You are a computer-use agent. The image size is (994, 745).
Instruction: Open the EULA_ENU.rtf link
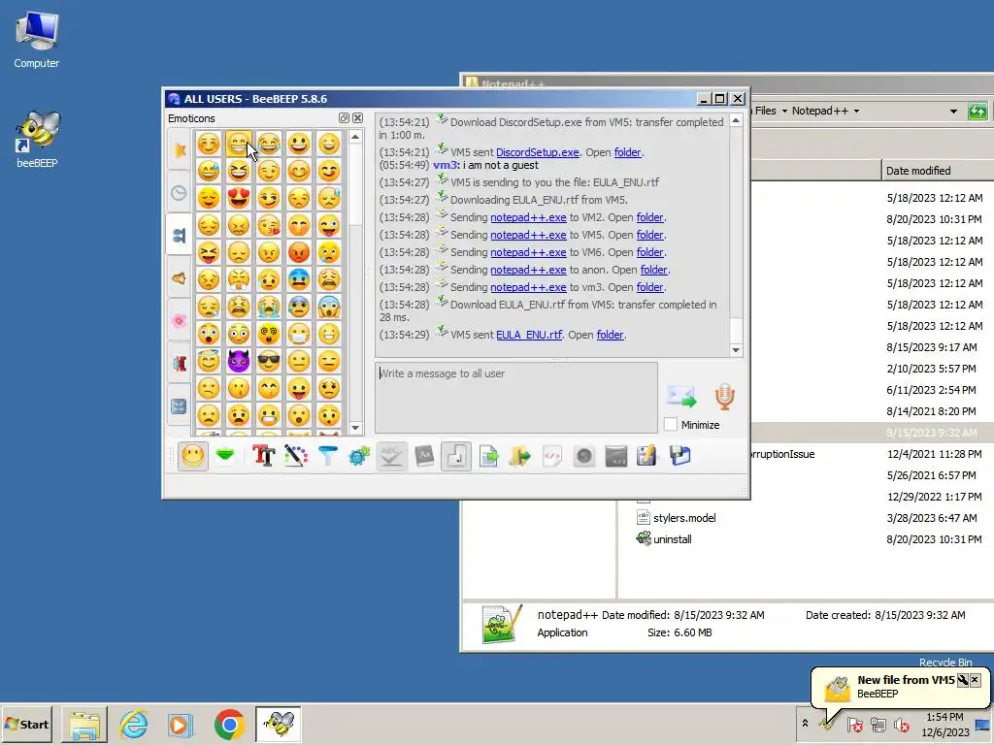click(529, 335)
